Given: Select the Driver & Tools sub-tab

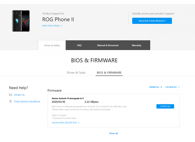Looking at the screenshot, I should 76,73.
